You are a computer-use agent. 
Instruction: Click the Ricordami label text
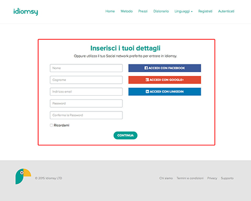[61, 125]
